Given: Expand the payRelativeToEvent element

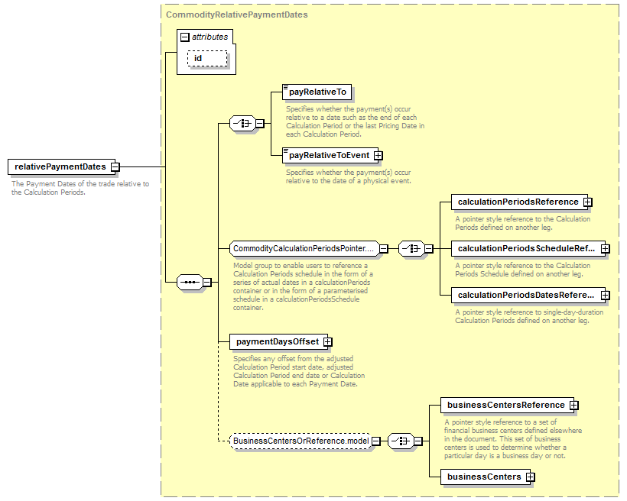Looking at the screenshot, I should click(x=378, y=155).
